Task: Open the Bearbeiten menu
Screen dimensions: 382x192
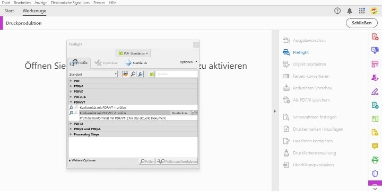Action: [22, 3]
